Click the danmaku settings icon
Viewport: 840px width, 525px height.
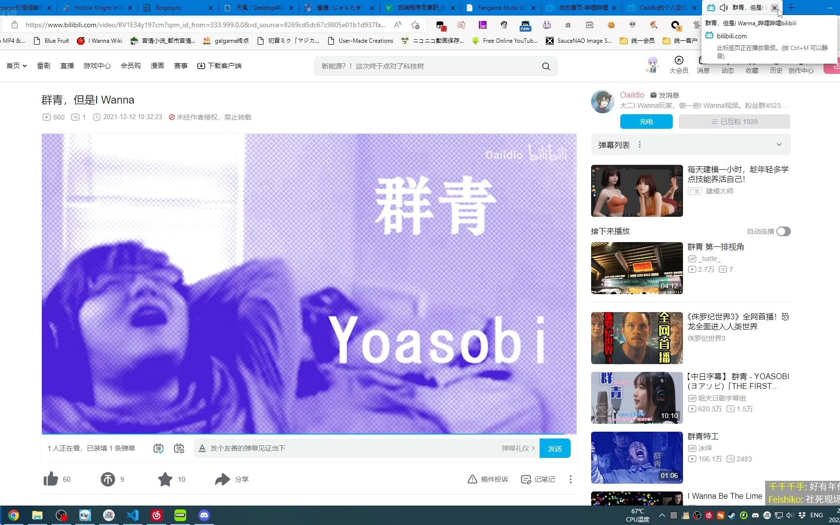pos(179,448)
